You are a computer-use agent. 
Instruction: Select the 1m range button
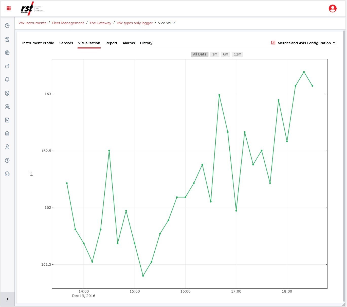click(215, 54)
